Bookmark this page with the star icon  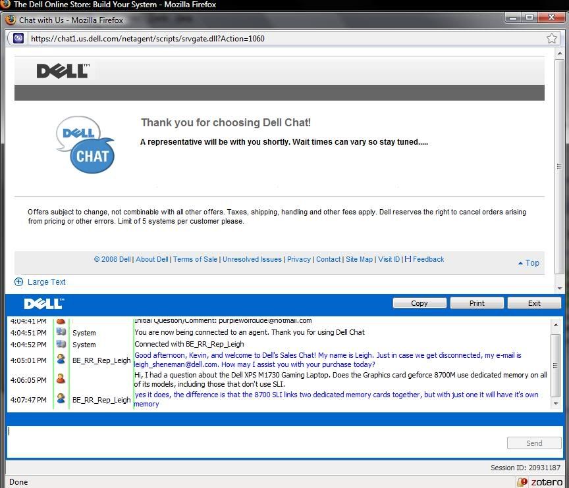[552, 38]
